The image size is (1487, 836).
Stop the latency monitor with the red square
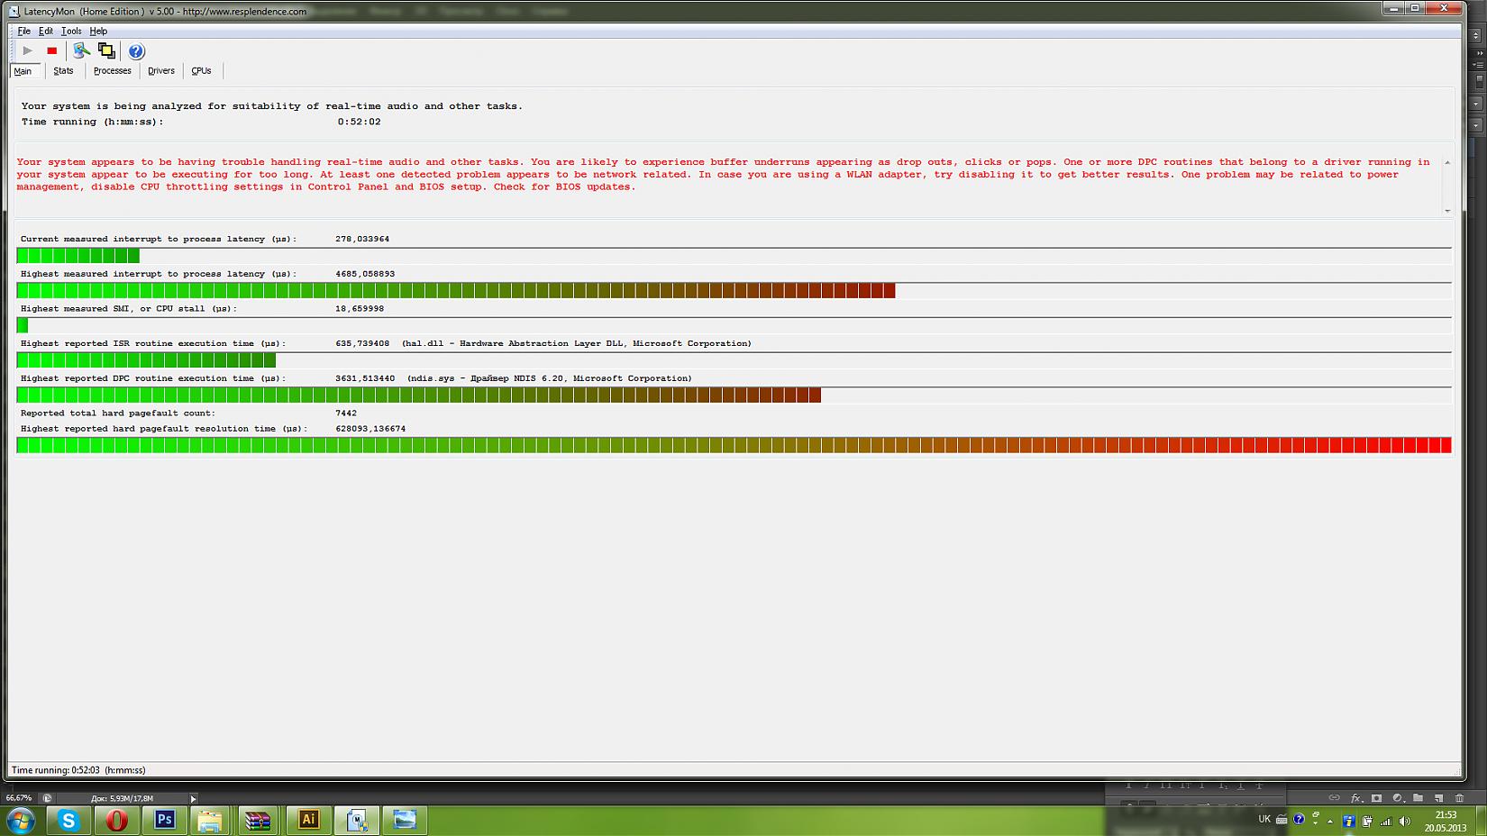click(x=52, y=50)
